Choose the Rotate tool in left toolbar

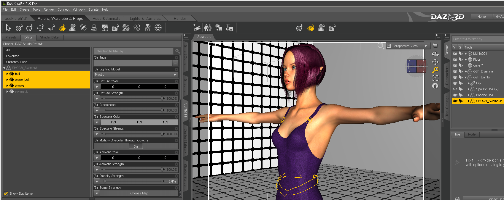30,28
